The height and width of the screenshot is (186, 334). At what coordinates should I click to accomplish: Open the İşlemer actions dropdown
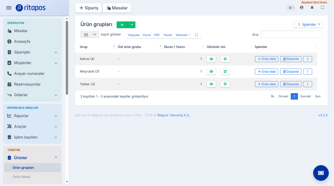308,24
